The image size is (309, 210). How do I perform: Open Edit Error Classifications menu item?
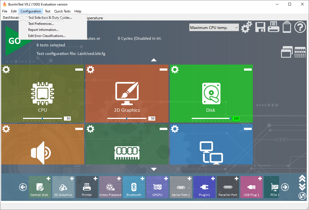coord(47,36)
